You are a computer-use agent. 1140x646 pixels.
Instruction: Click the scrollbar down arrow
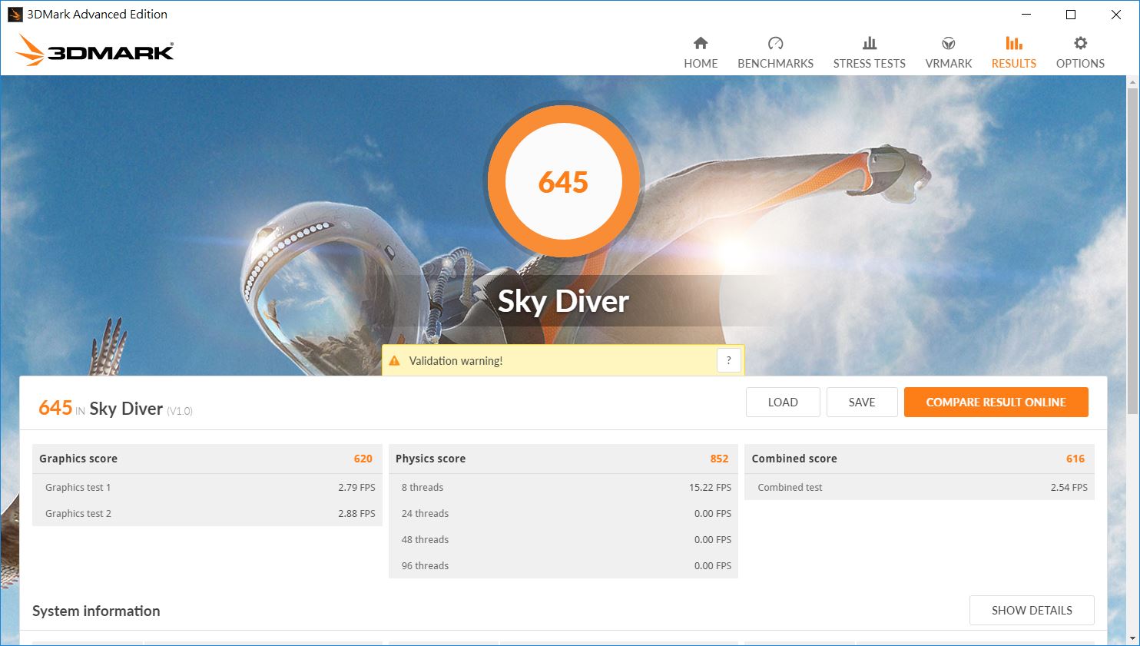pos(1132,638)
